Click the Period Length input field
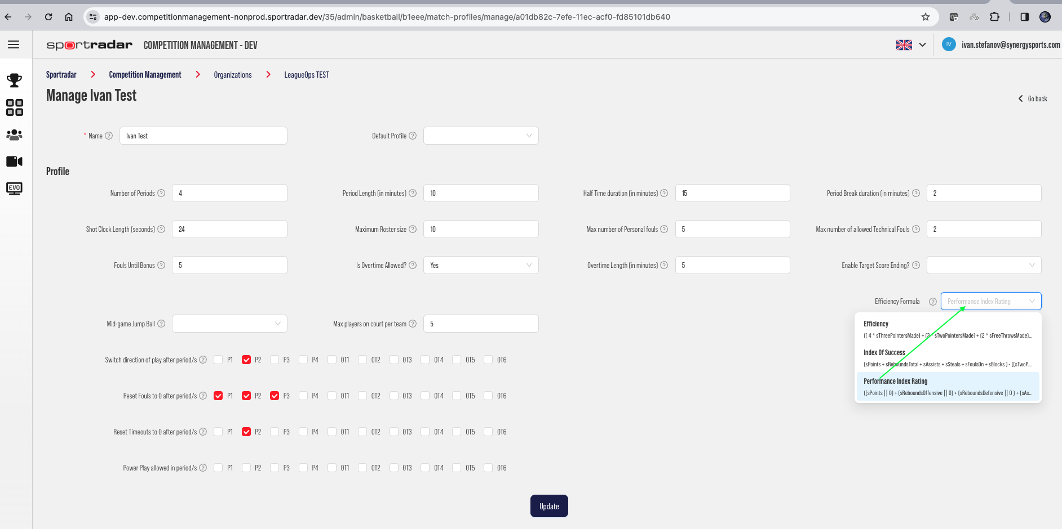1062x529 pixels. coord(481,193)
